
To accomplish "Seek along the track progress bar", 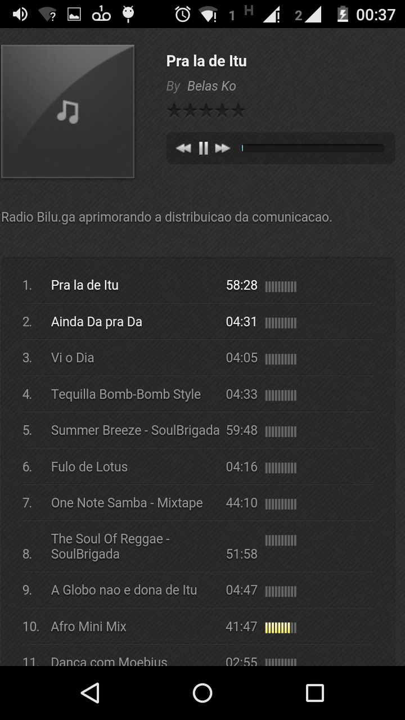I will pos(313,148).
